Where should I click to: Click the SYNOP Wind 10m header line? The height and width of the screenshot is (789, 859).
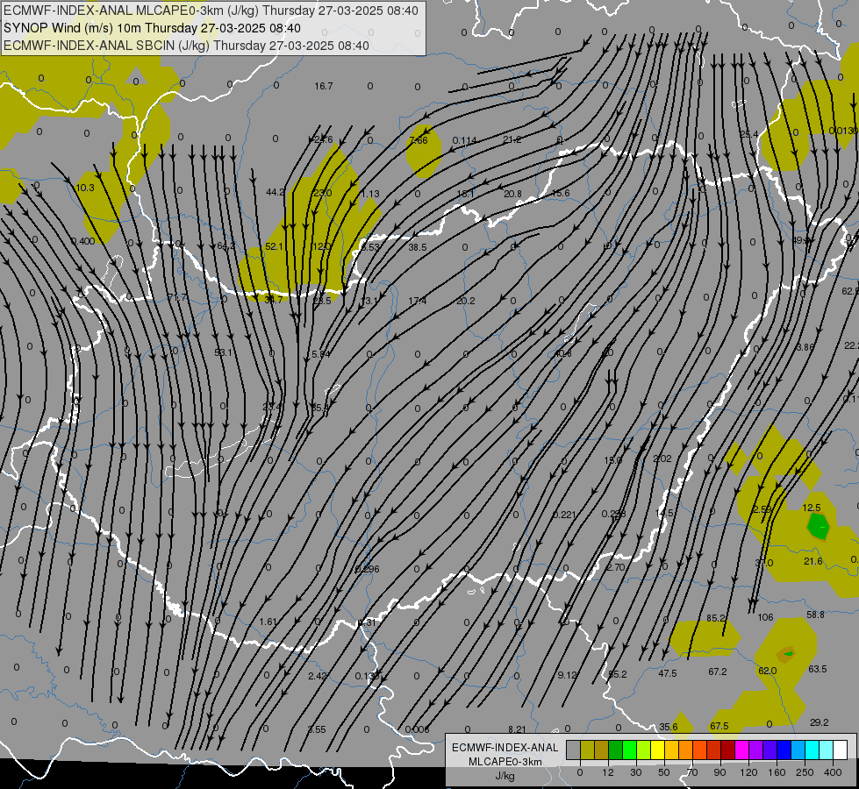coord(152,28)
